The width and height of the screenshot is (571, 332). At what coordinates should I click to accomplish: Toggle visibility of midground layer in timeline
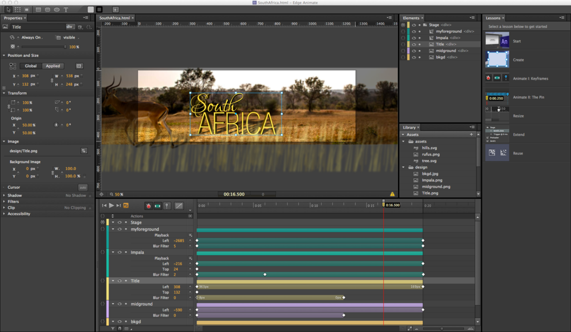[119, 304]
